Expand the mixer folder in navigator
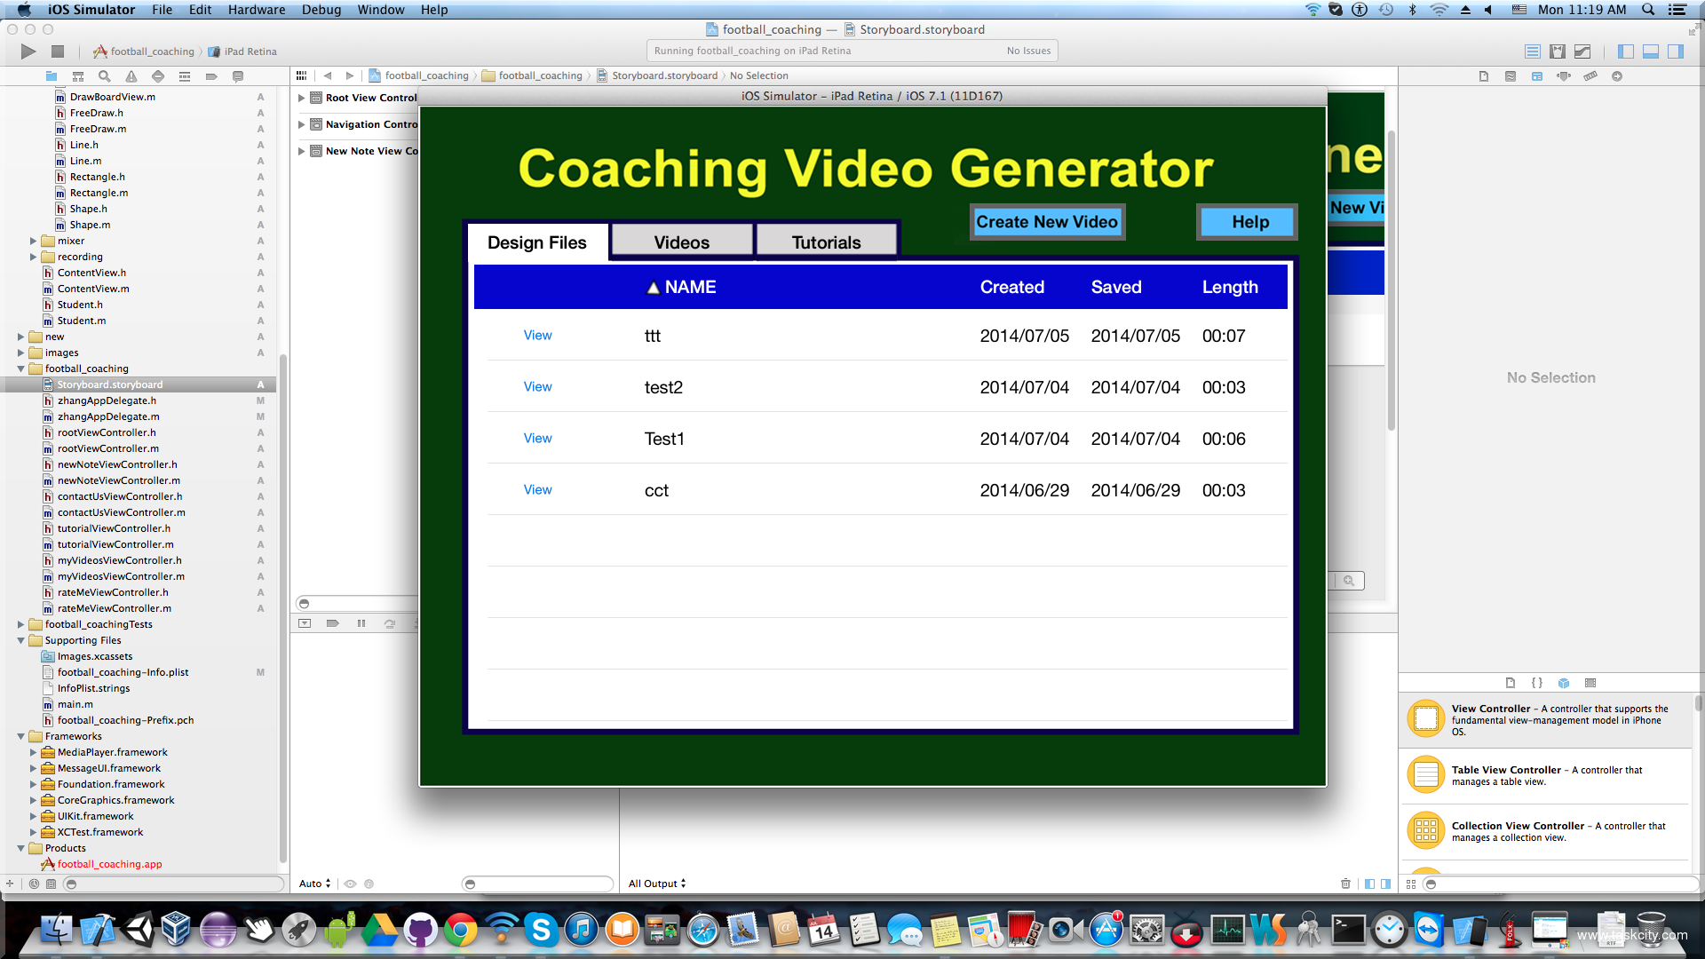Viewport: 1705px width, 959px height. [33, 241]
